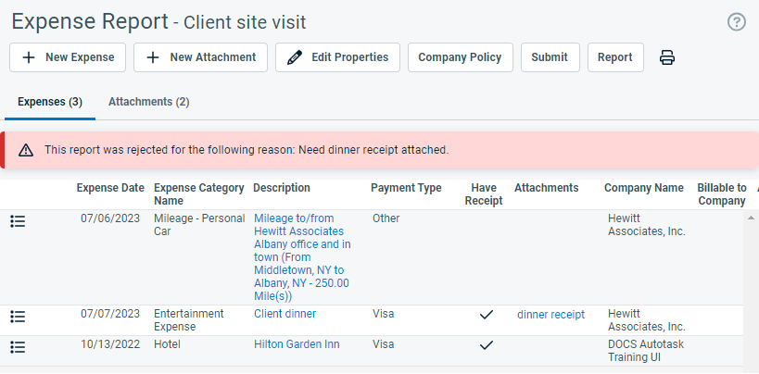The width and height of the screenshot is (759, 374).
Task: Sort by Expense Date column header
Action: pos(110,188)
